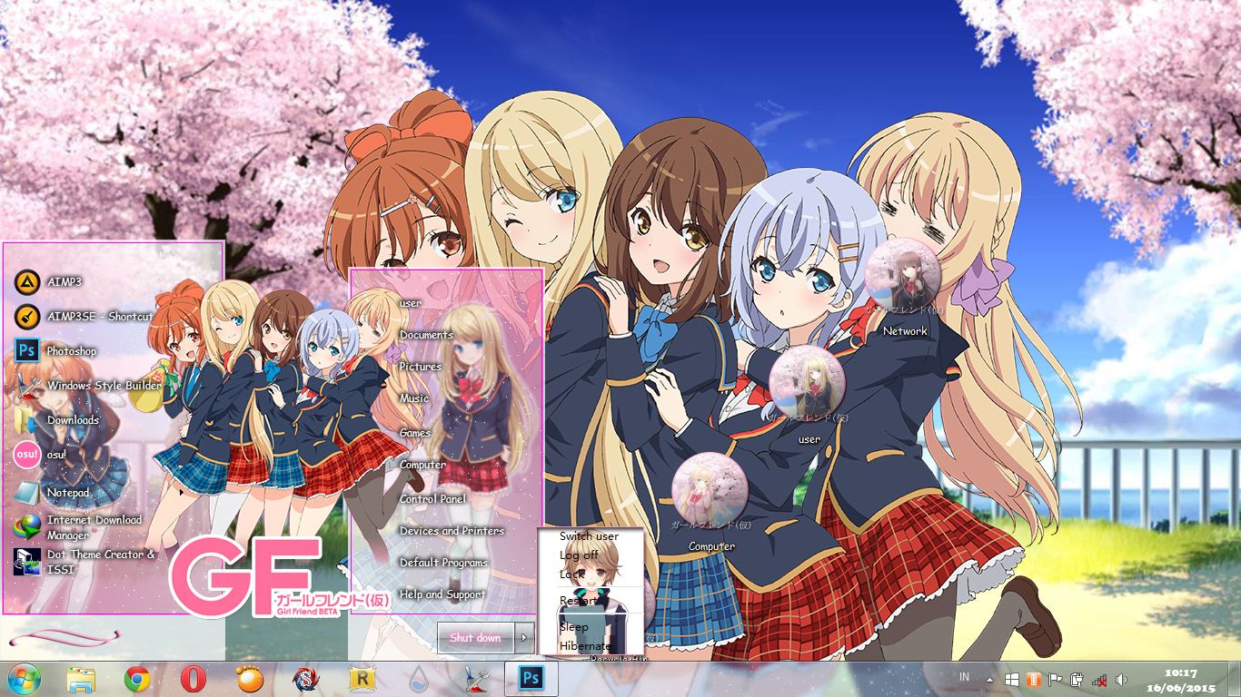
Task: Choose Lock from power menu
Action: coord(571,574)
